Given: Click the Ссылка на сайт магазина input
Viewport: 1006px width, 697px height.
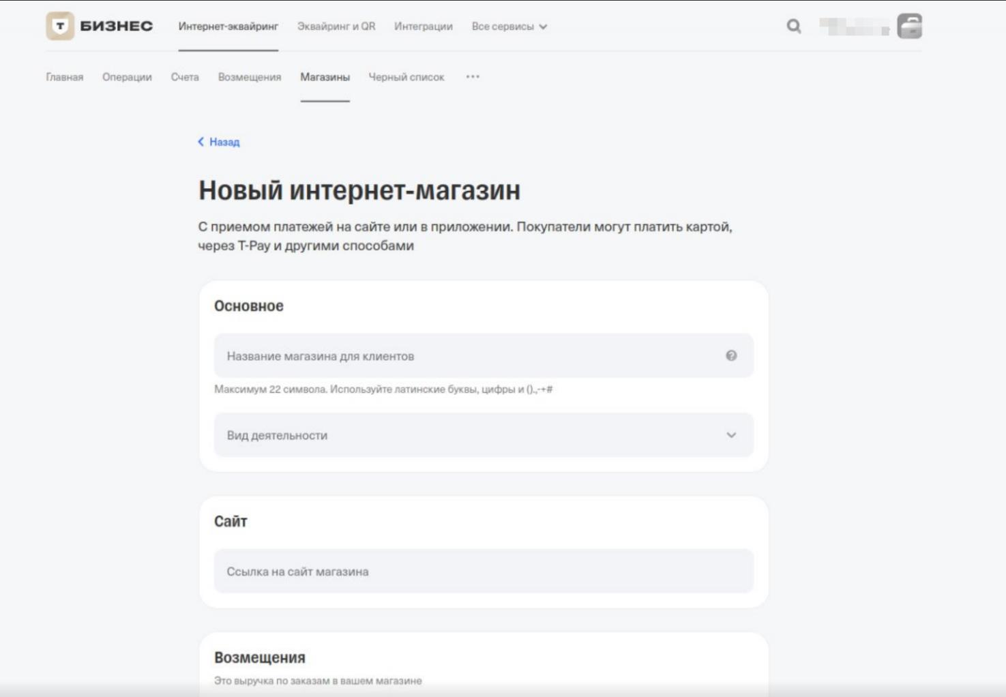Looking at the screenshot, I should pyautogui.click(x=484, y=572).
